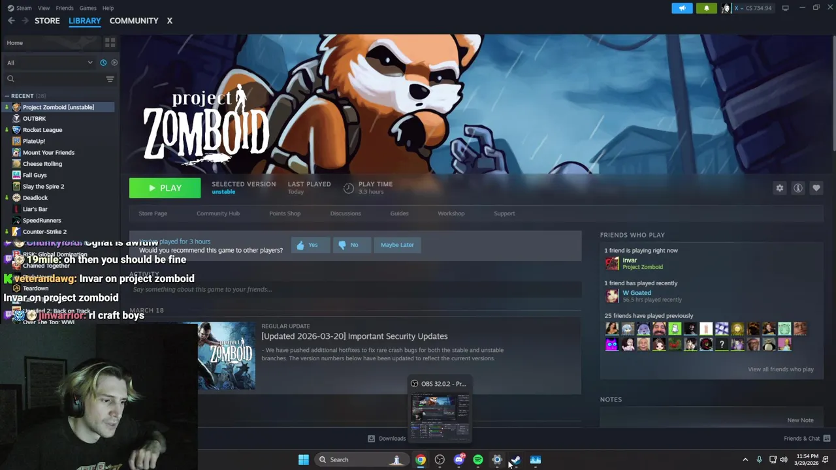Open the Games menu

point(88,8)
